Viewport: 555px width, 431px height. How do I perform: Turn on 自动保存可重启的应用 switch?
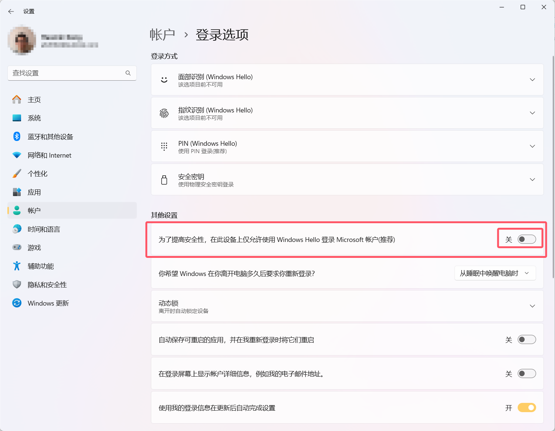tap(527, 339)
